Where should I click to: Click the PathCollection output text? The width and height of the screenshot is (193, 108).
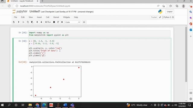60,62
